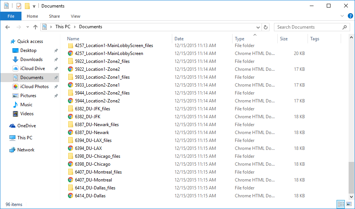Switch to Large icons view layout
Image resolution: width=355 pixels, height=209 pixels.
(349, 204)
